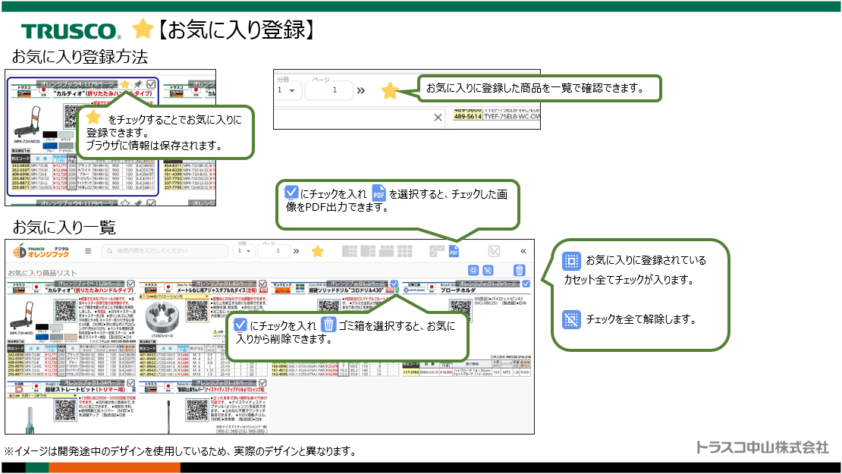
Task: Click the QR code on the 超硬ストレートビット card
Action: point(65,410)
